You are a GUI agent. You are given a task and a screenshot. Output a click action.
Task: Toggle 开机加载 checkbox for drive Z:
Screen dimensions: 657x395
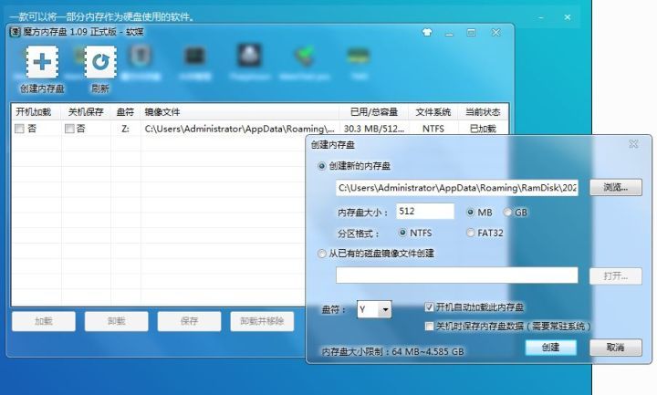click(19, 129)
